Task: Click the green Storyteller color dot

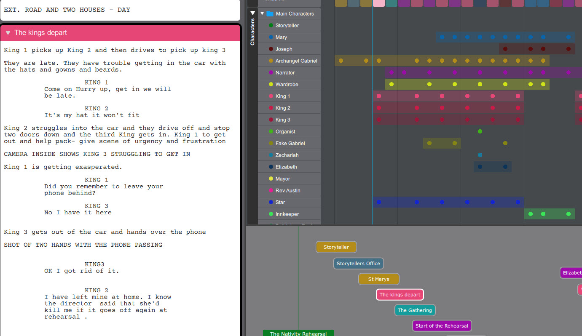Action: point(271,26)
